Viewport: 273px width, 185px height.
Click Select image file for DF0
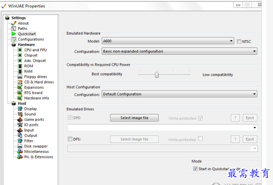pos(134,118)
